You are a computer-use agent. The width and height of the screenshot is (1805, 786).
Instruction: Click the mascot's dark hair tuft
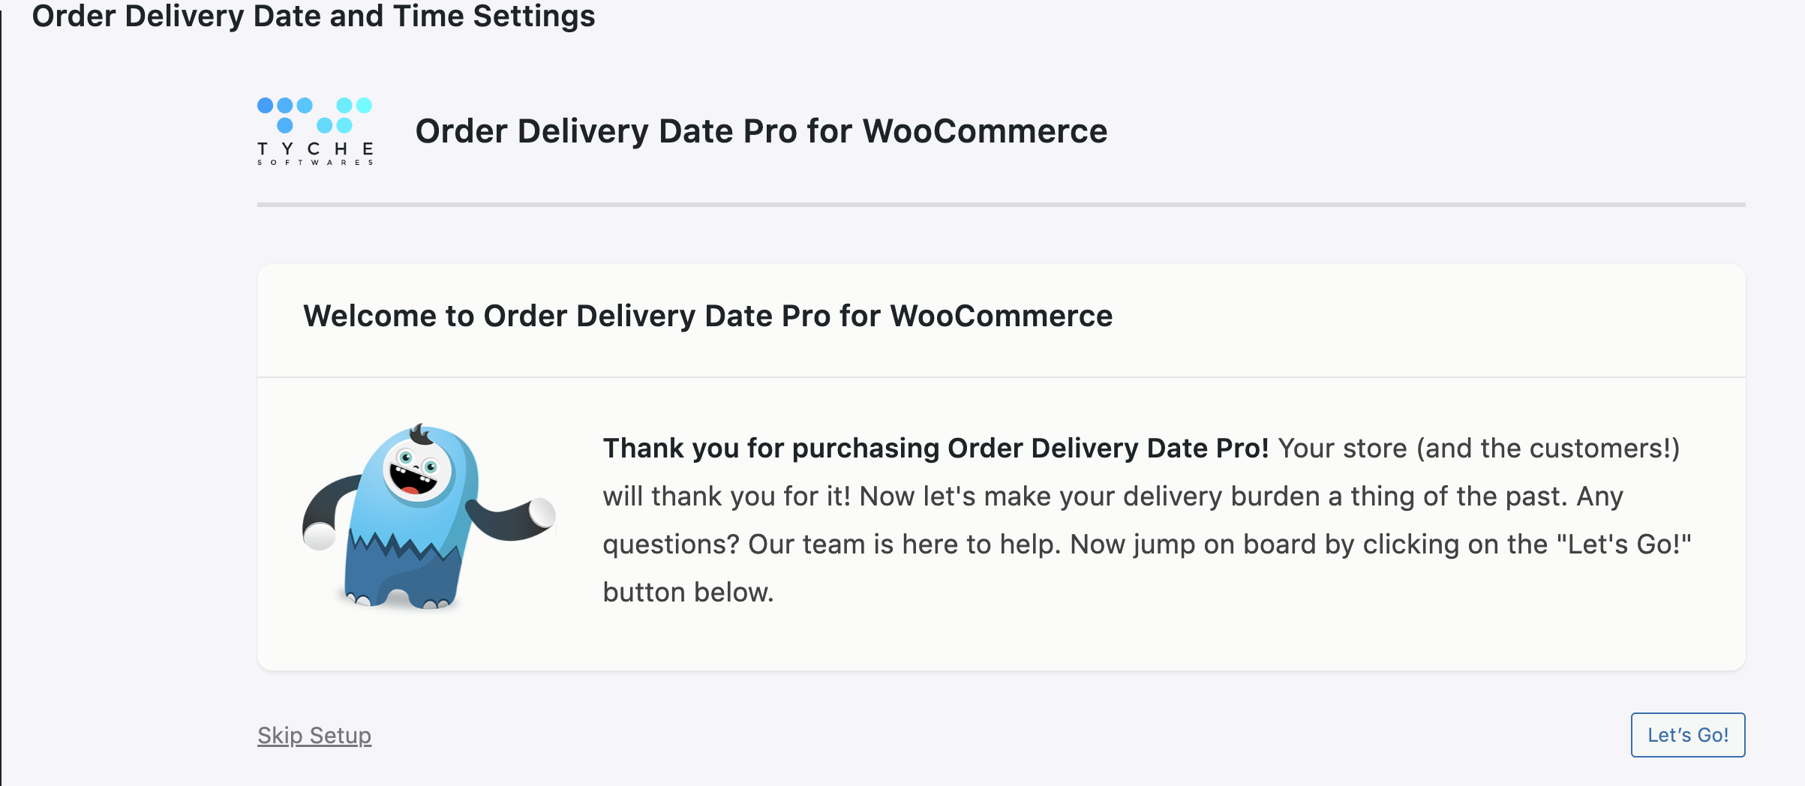tap(420, 434)
